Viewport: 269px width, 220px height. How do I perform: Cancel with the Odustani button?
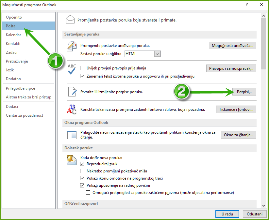click(255, 214)
